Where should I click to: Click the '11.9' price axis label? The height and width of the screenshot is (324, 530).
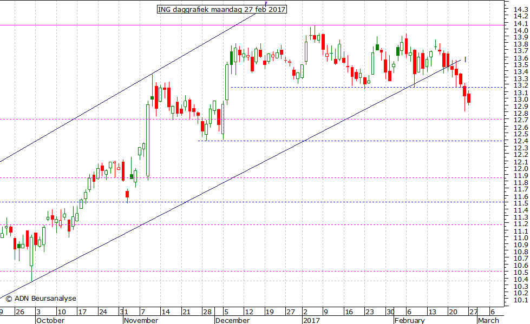pyautogui.click(x=521, y=175)
